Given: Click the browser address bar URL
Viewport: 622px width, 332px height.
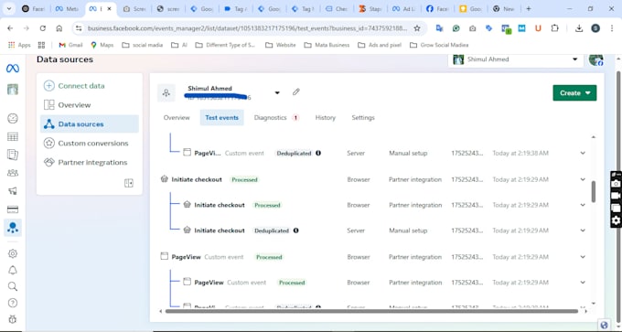Looking at the screenshot, I should point(248,28).
